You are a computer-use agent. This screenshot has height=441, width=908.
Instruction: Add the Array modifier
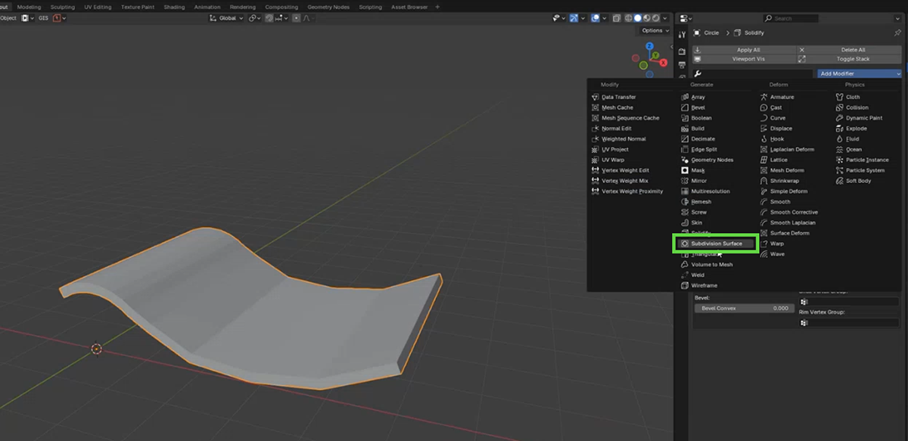point(693,97)
